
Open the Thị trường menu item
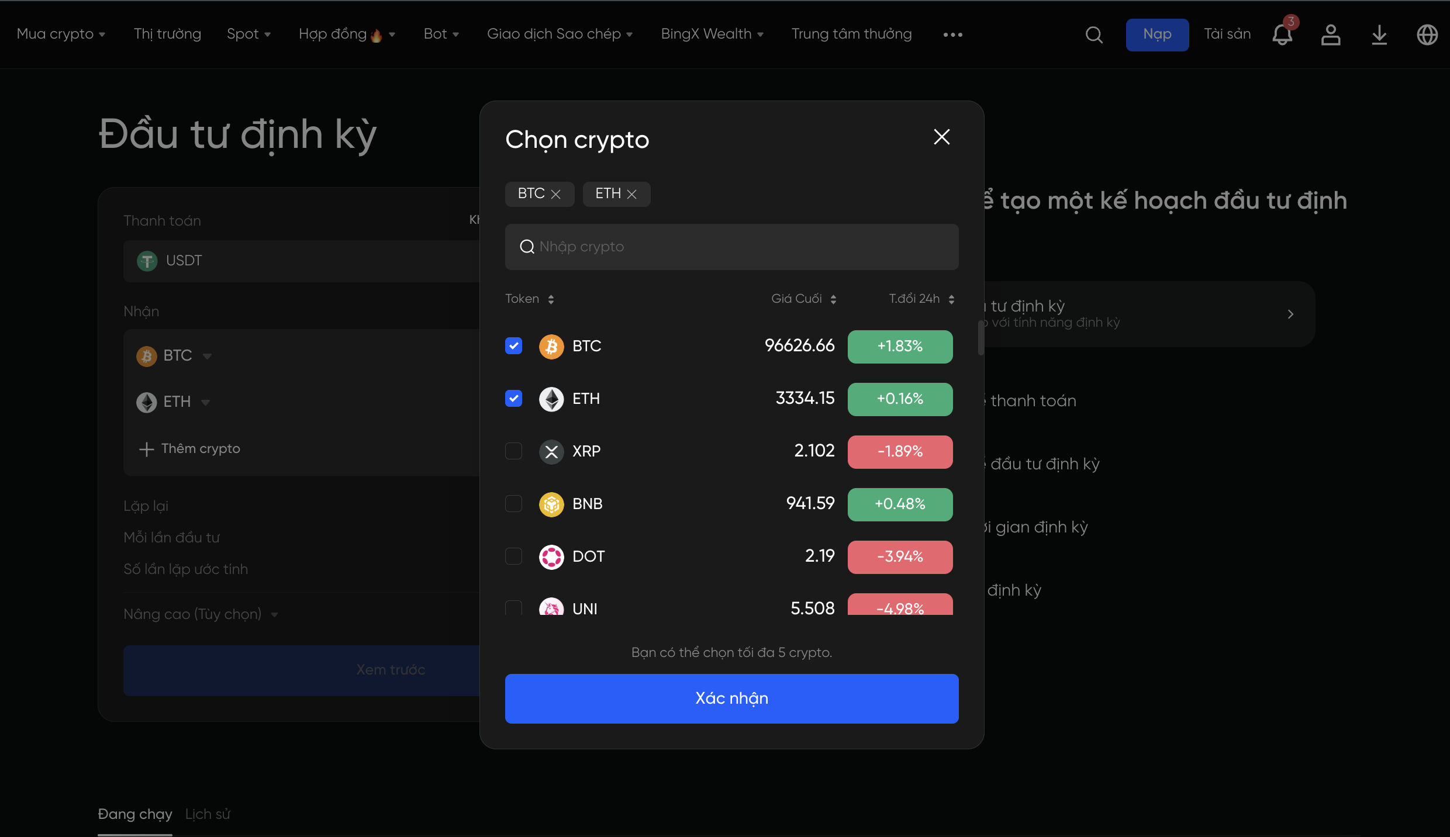[x=167, y=34]
